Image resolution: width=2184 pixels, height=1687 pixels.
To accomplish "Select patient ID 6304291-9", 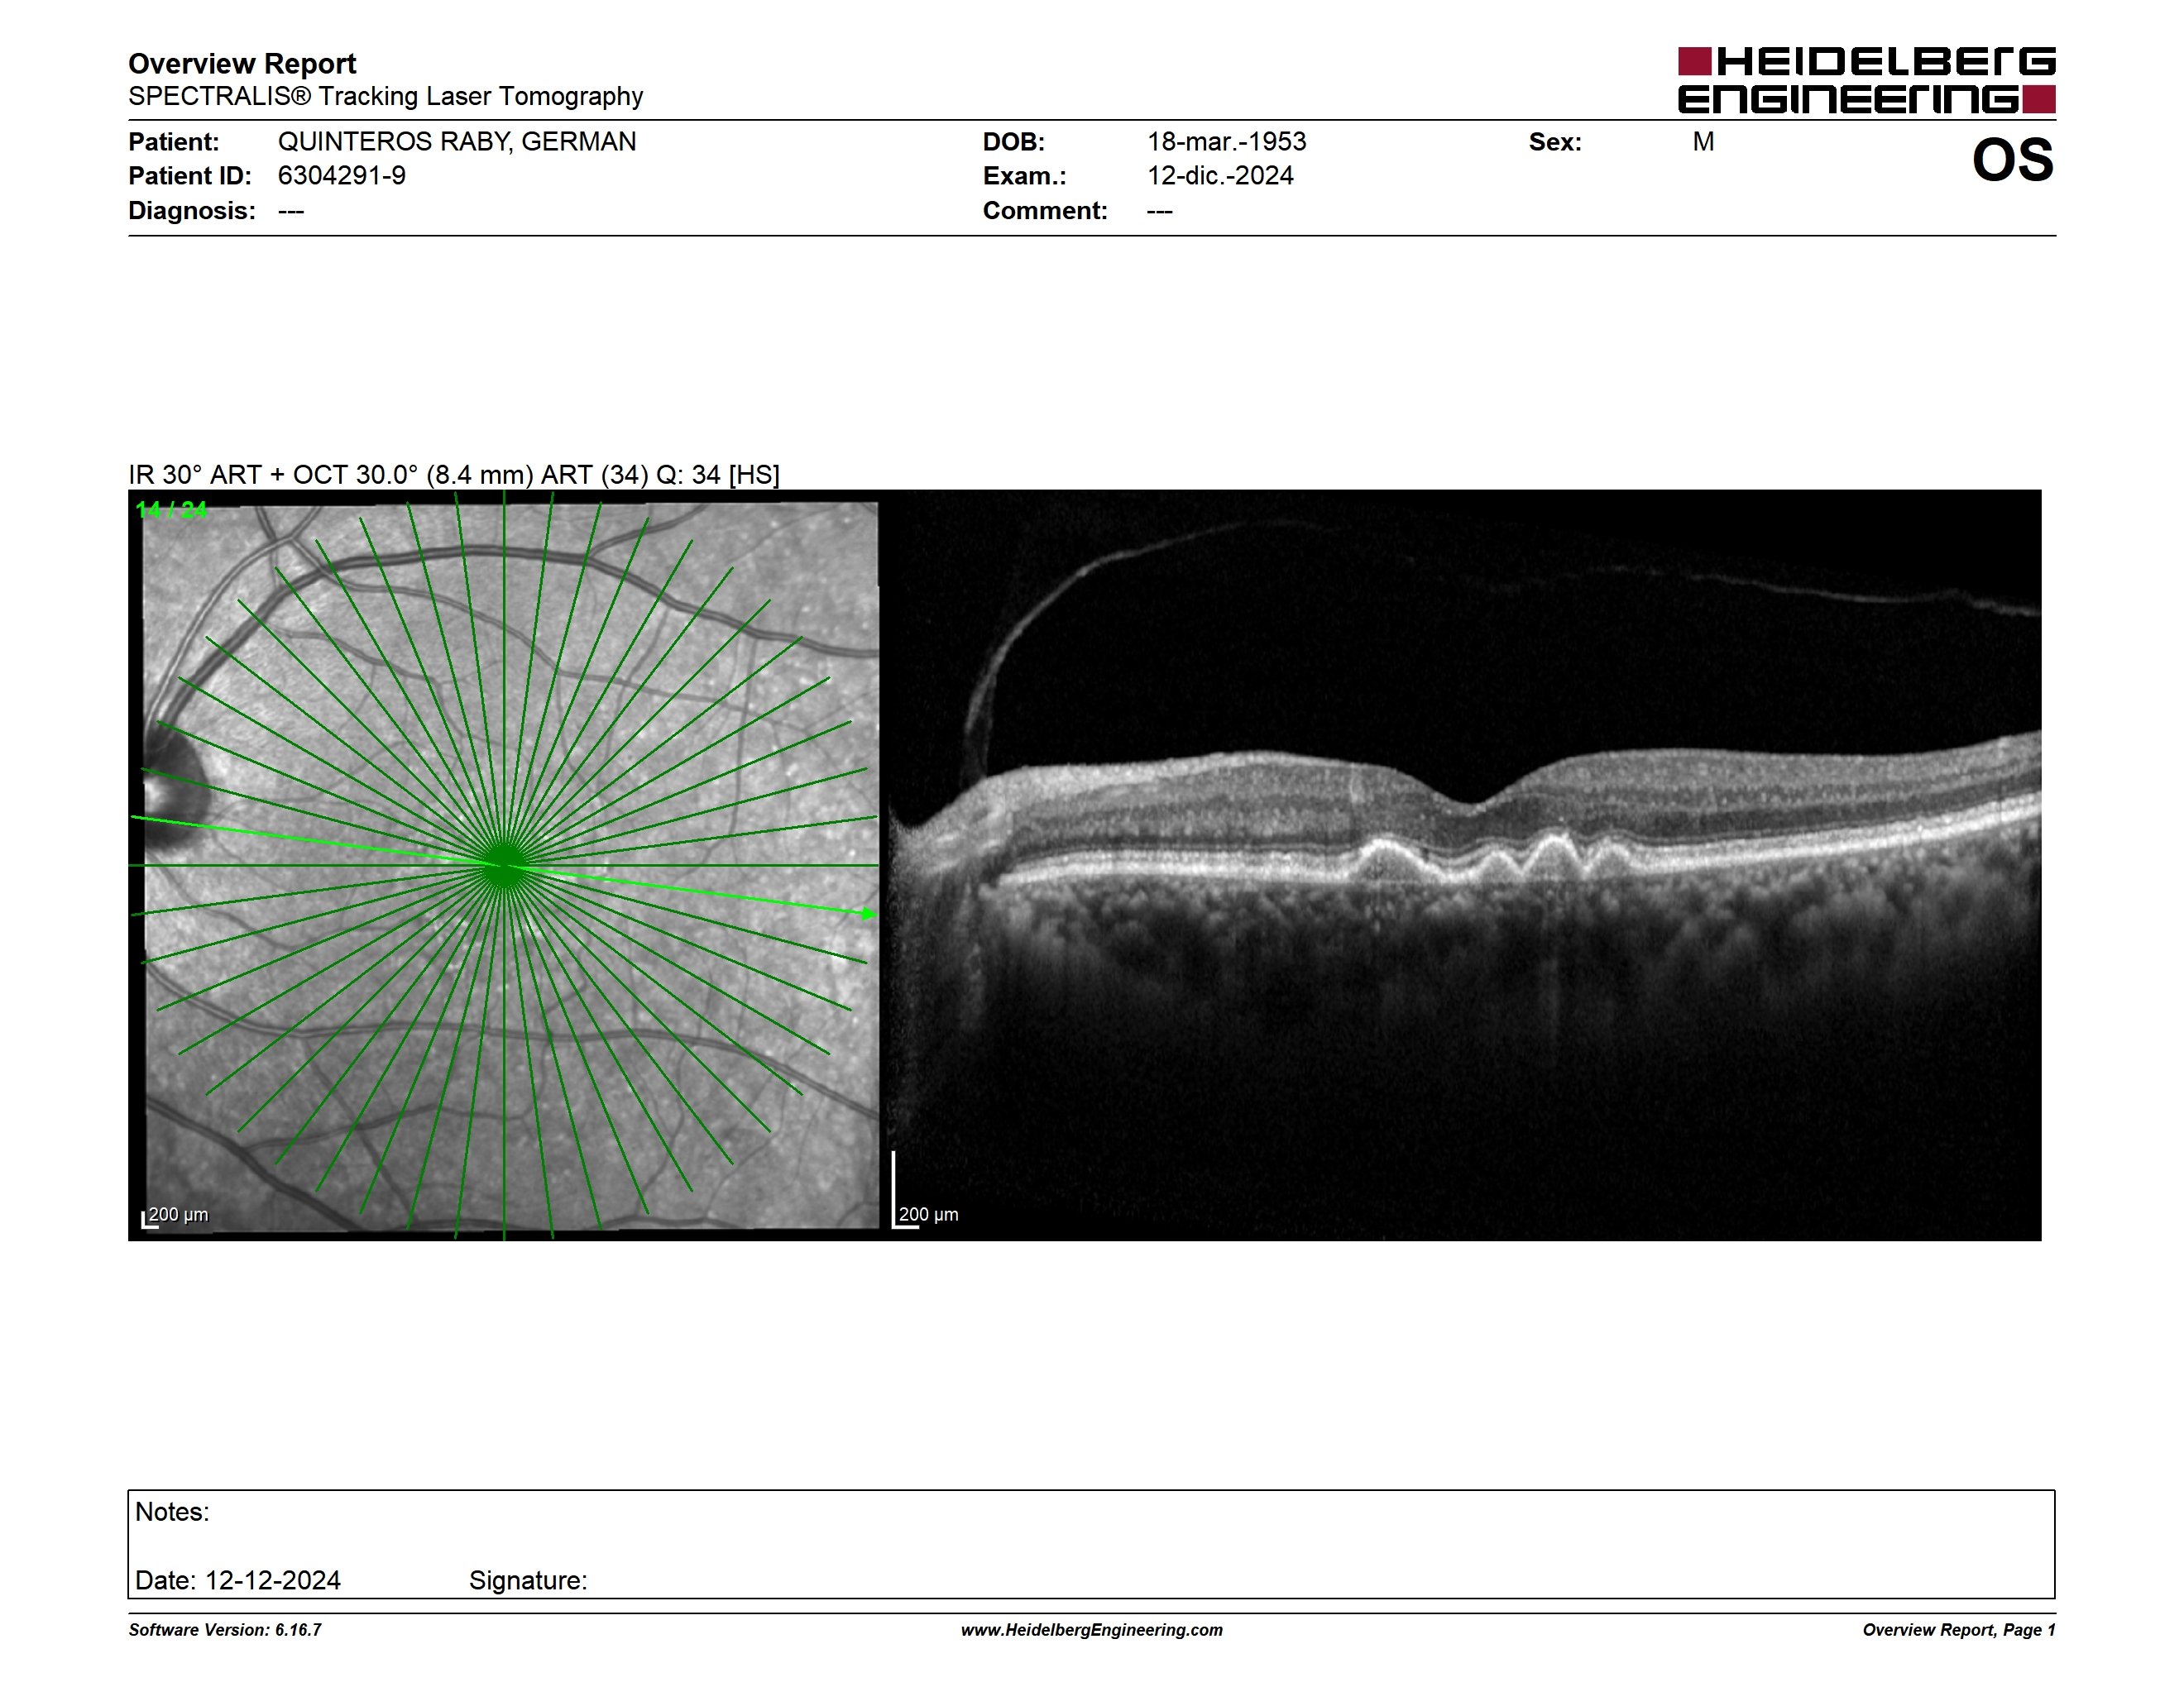I will tap(342, 176).
